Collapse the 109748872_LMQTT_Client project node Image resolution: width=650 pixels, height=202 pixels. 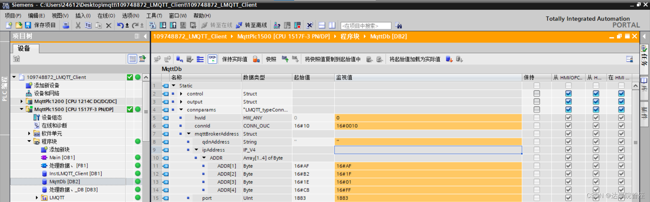(14, 77)
